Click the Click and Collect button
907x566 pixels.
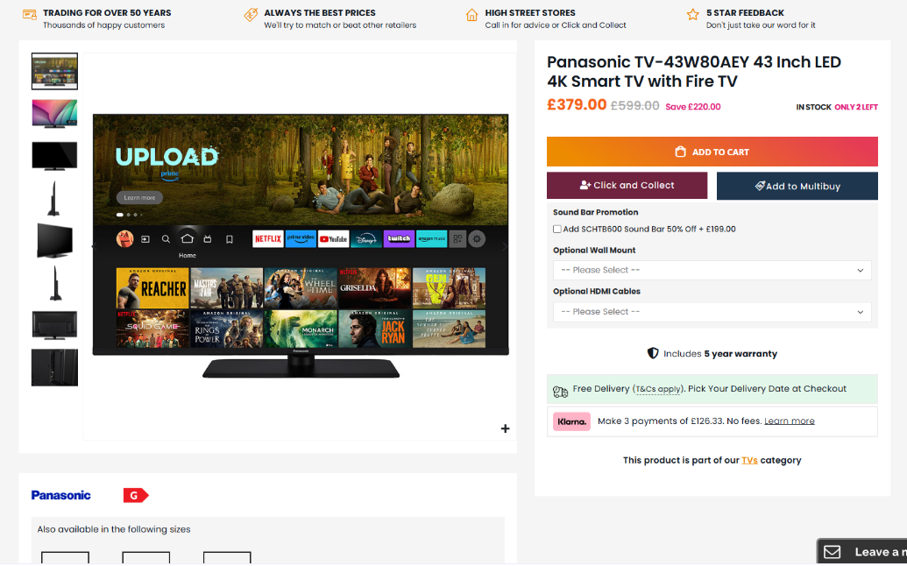pyautogui.click(x=627, y=185)
